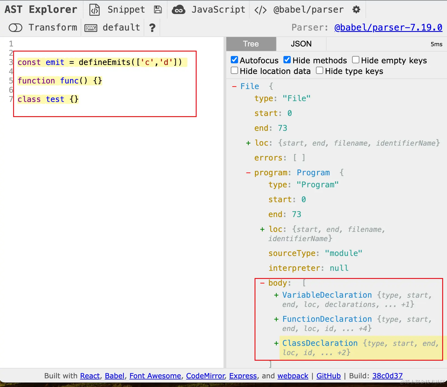
Task: Open the Snippet menu
Action: (126, 10)
